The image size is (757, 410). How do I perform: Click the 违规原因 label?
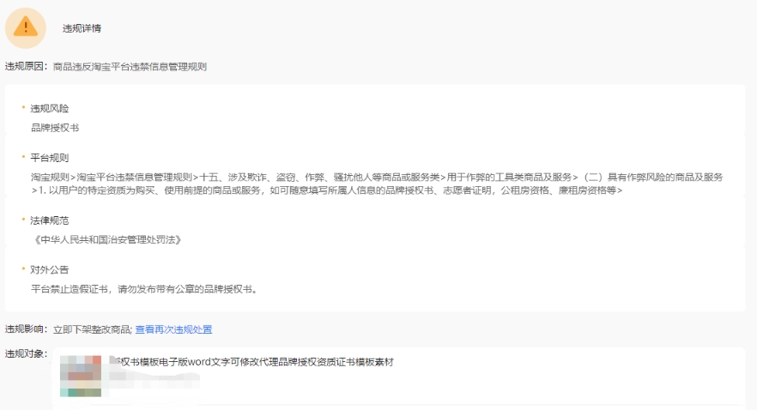pyautogui.click(x=26, y=66)
